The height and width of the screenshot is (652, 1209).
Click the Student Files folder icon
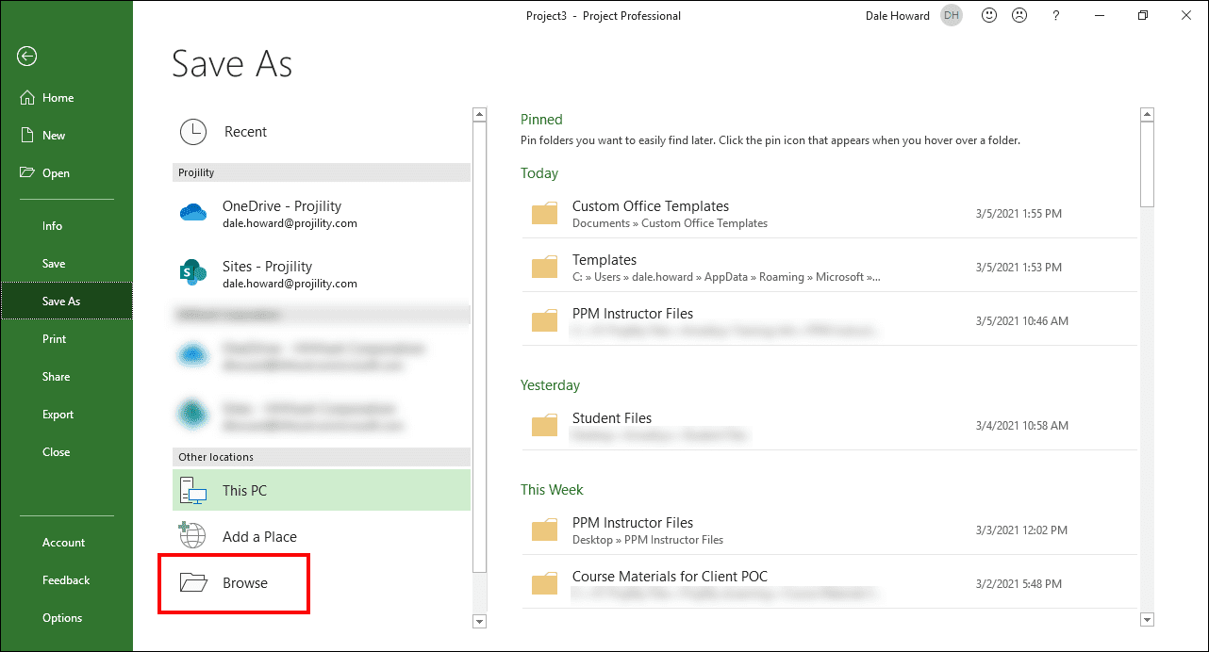(x=545, y=426)
